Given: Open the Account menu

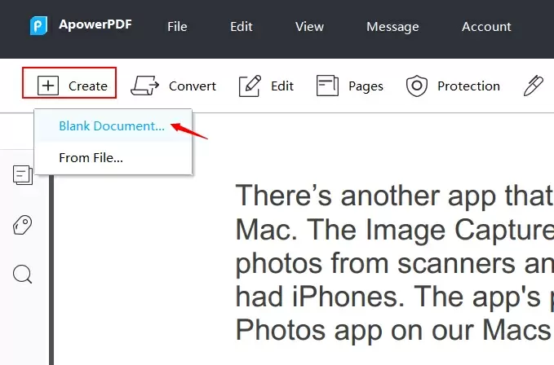Looking at the screenshot, I should tap(486, 26).
